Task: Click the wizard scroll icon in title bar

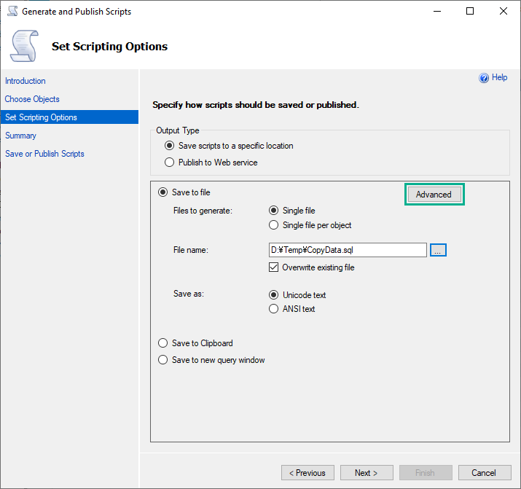Action: (x=12, y=12)
